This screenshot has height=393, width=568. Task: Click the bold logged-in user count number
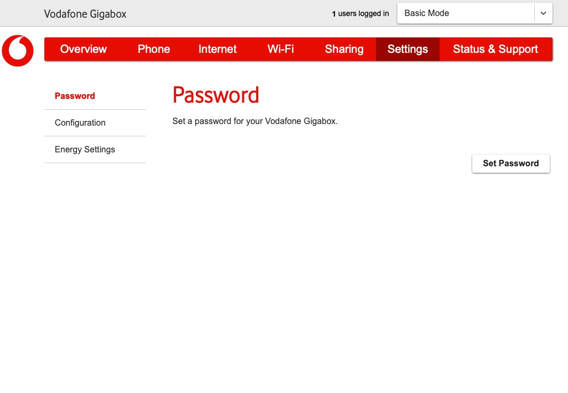[334, 14]
